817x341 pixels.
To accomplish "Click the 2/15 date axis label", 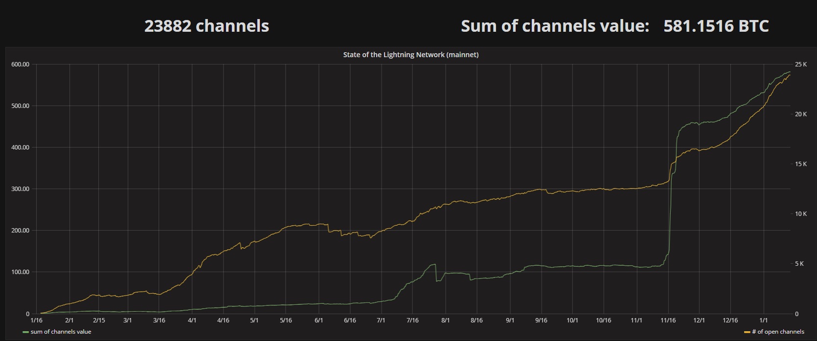I will (x=99, y=320).
